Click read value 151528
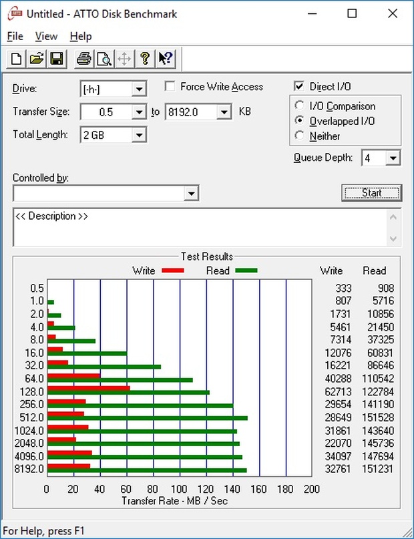This screenshot has height=539, width=414. tap(377, 417)
